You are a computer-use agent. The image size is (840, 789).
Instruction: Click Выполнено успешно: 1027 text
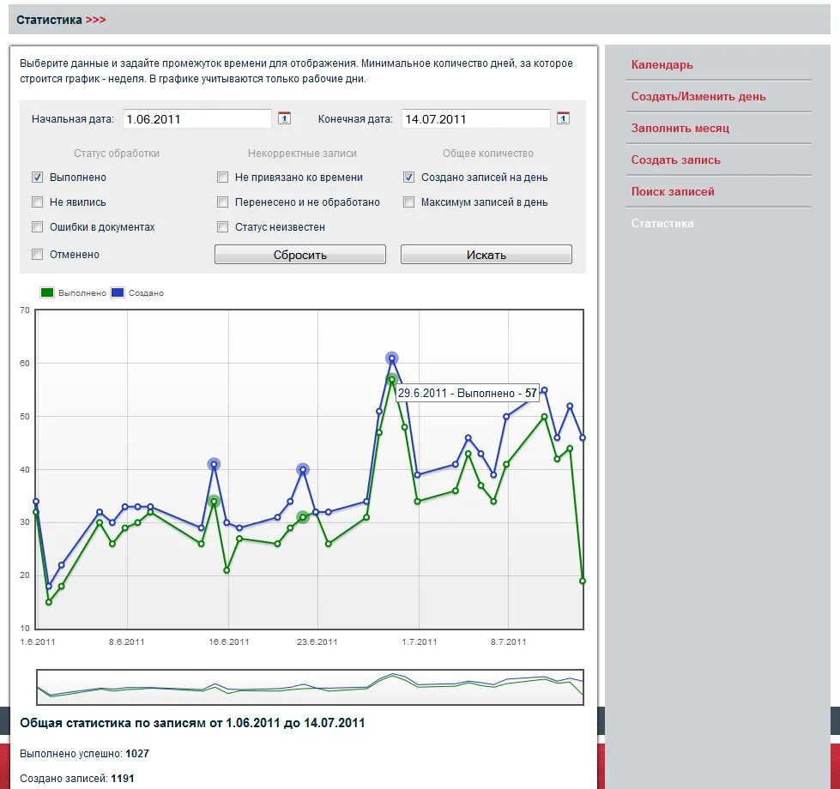85,754
